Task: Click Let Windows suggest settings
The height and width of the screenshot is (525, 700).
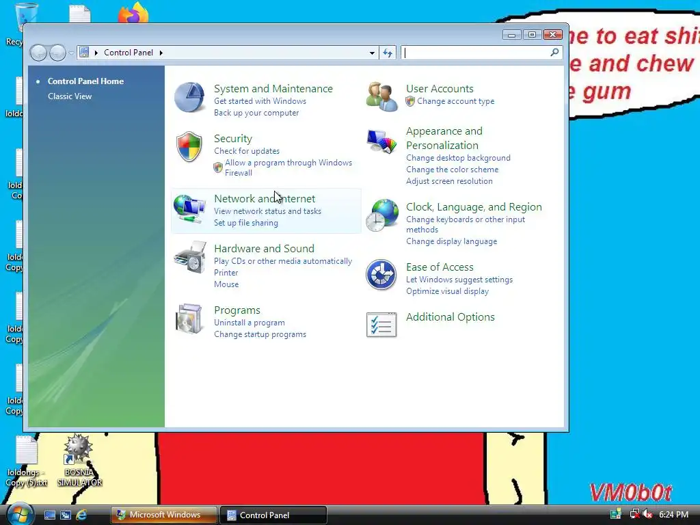Action: pos(459,280)
